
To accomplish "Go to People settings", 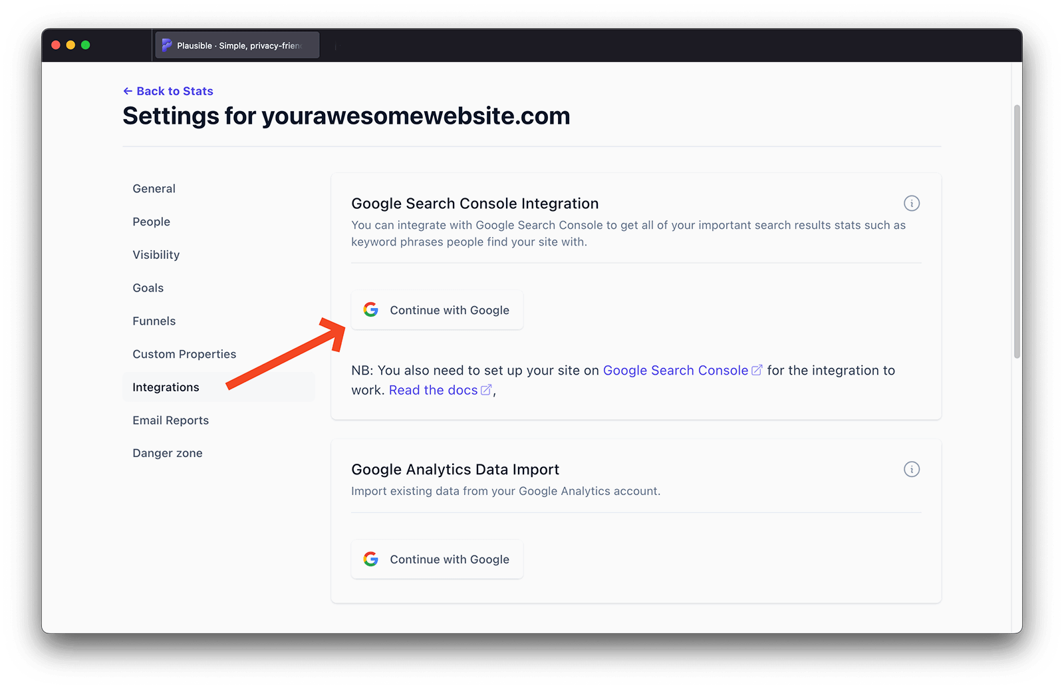I will click(151, 222).
